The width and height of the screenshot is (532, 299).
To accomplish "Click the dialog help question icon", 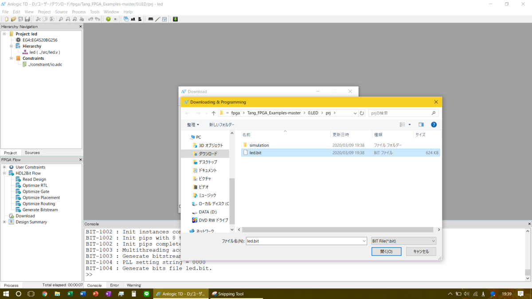I will coord(434,125).
